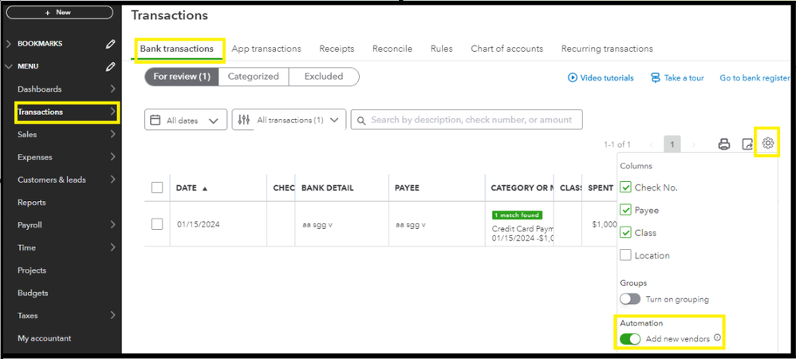This screenshot has height=359, width=796.
Task: Click the transaction search field
Action: coord(471,120)
